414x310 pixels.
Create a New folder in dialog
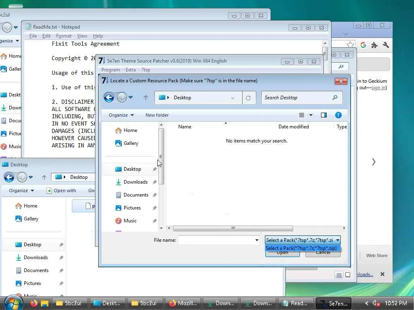click(157, 115)
